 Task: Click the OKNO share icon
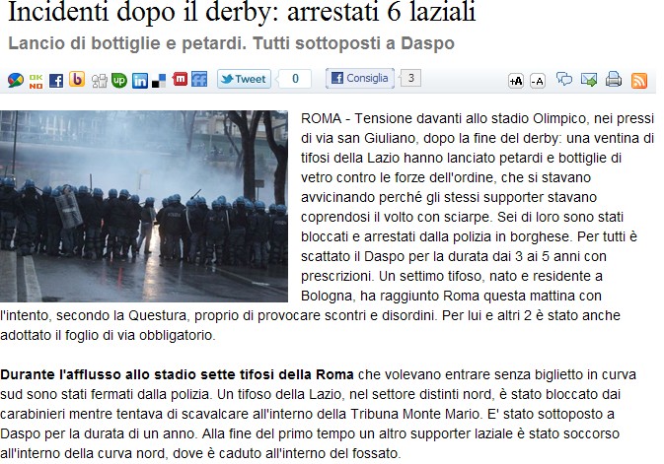[x=36, y=81]
